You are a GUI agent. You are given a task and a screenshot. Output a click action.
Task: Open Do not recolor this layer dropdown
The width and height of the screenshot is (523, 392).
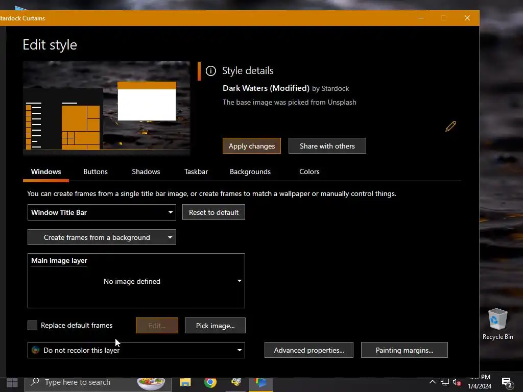[136, 350]
